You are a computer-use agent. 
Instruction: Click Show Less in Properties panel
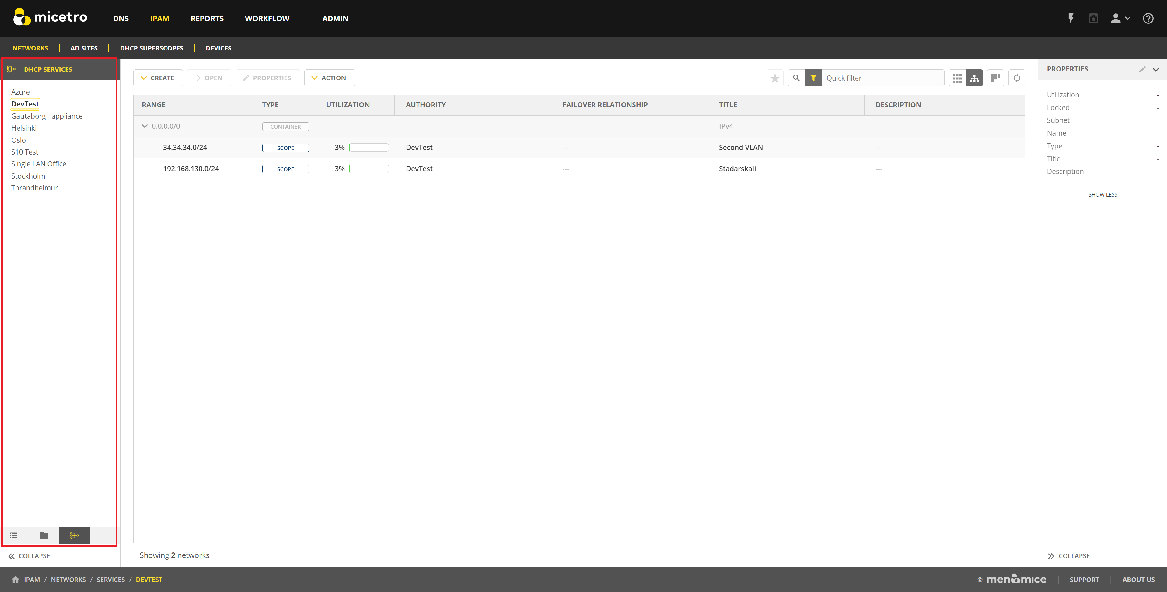(1103, 194)
